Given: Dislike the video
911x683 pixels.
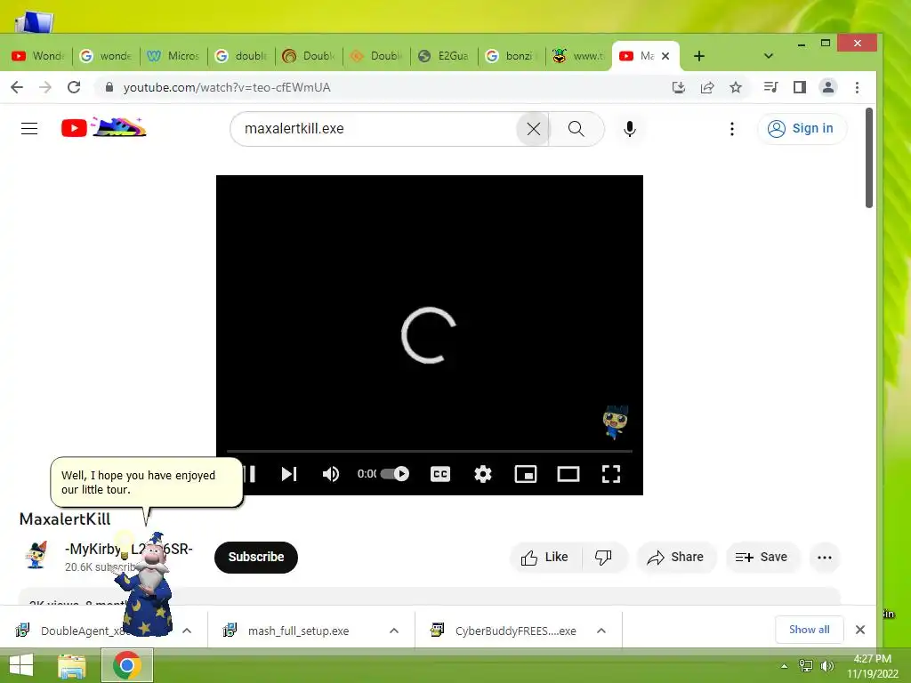Looking at the screenshot, I should click(x=604, y=558).
